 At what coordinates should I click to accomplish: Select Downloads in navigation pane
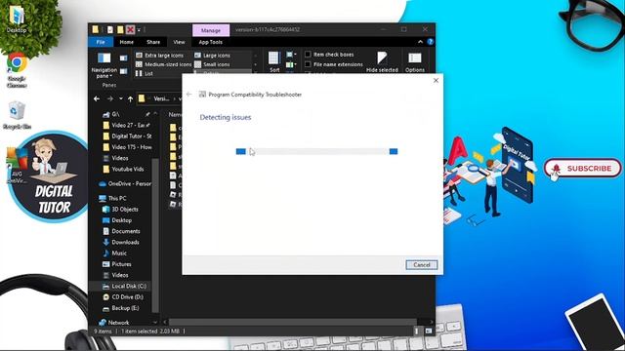pyautogui.click(x=121, y=242)
